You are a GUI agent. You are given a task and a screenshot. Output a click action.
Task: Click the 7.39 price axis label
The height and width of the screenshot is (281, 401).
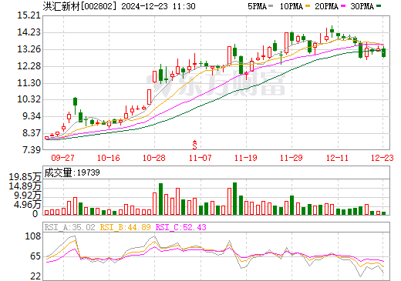[x=32, y=149]
